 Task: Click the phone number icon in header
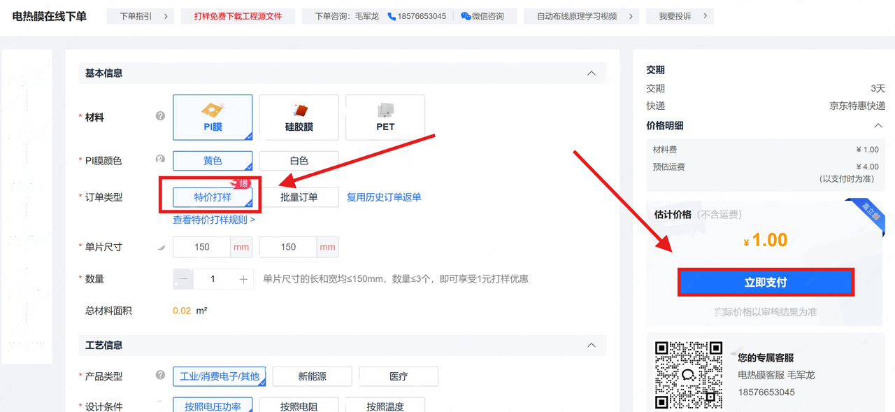tap(392, 16)
